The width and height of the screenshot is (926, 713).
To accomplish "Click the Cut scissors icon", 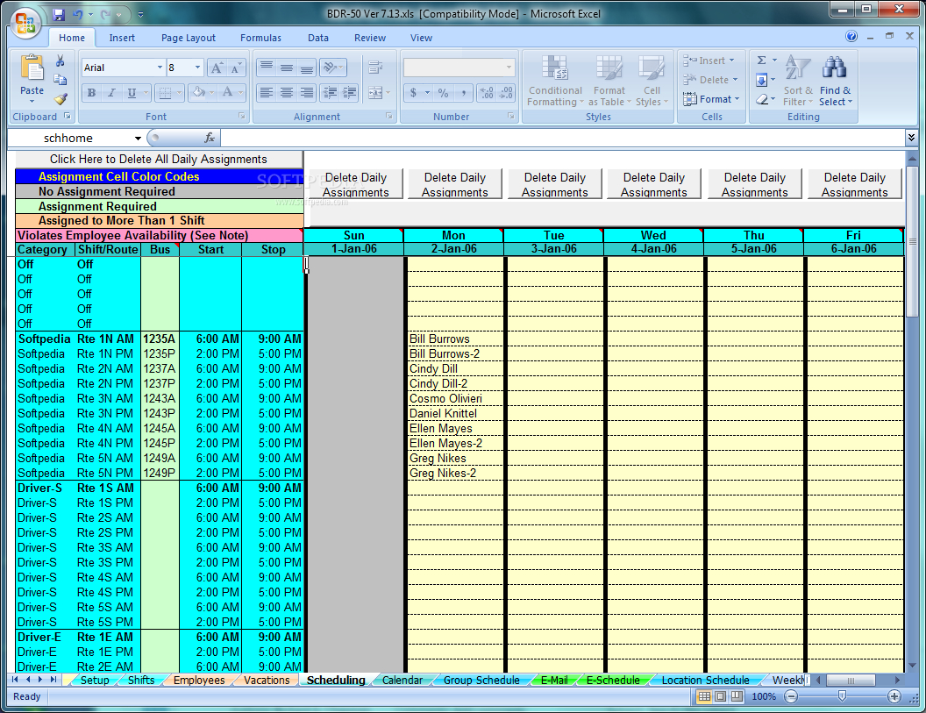I will click(x=61, y=61).
